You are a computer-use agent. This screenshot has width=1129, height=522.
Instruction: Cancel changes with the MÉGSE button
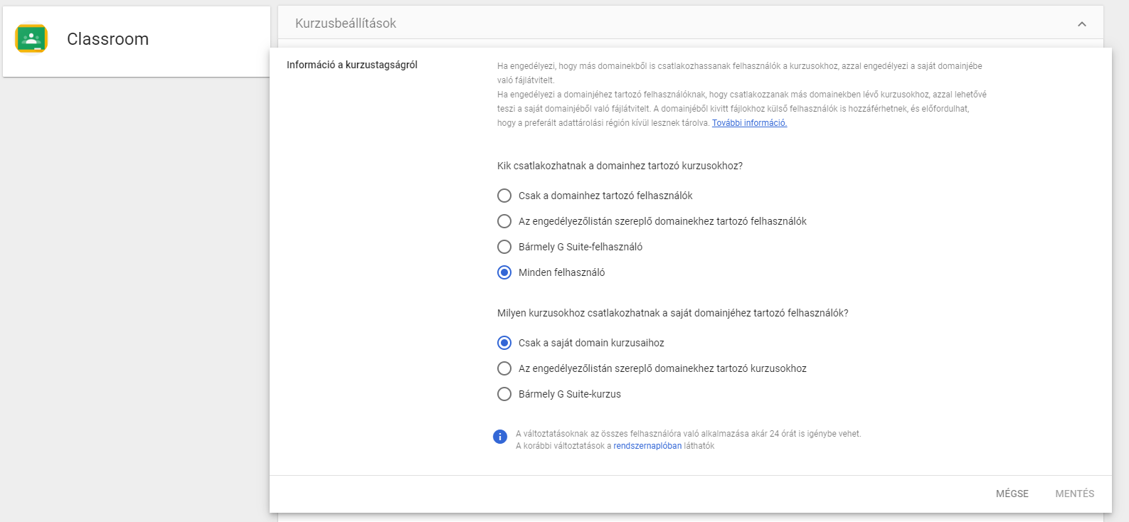(x=1012, y=494)
